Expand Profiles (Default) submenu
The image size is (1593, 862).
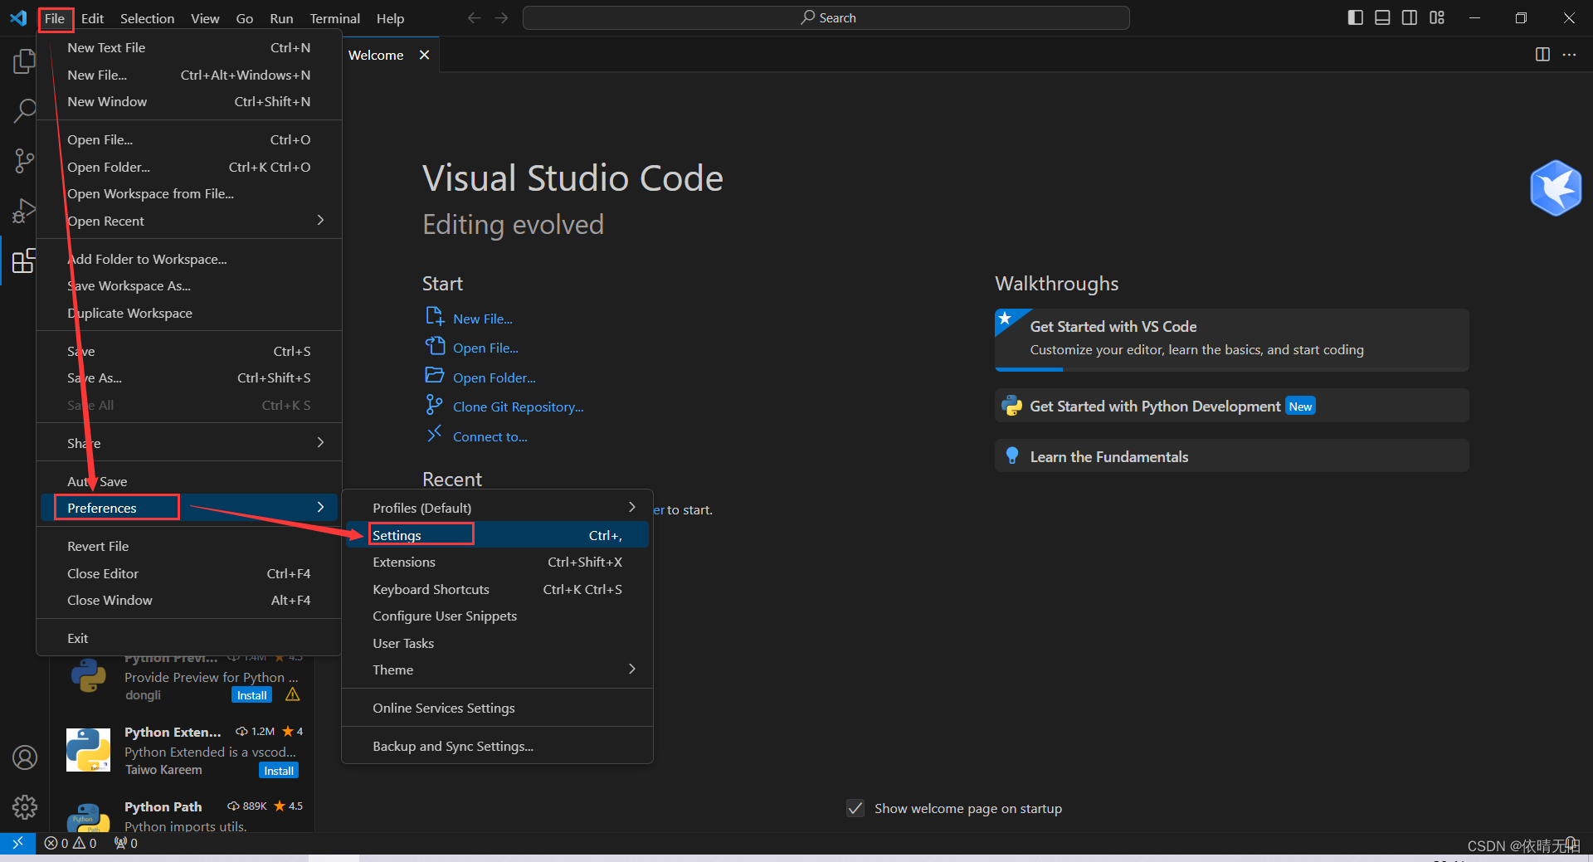point(497,508)
